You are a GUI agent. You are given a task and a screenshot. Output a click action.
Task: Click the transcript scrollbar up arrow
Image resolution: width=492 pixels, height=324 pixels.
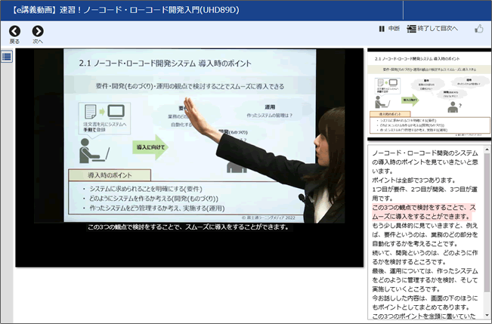487,150
